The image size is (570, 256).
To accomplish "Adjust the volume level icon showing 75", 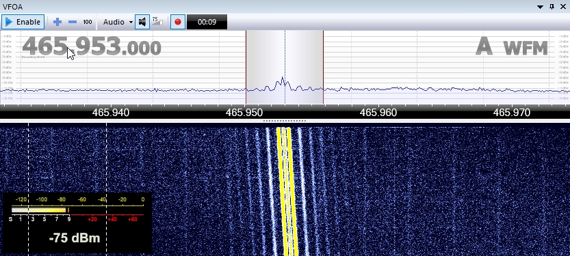I will (157, 21).
